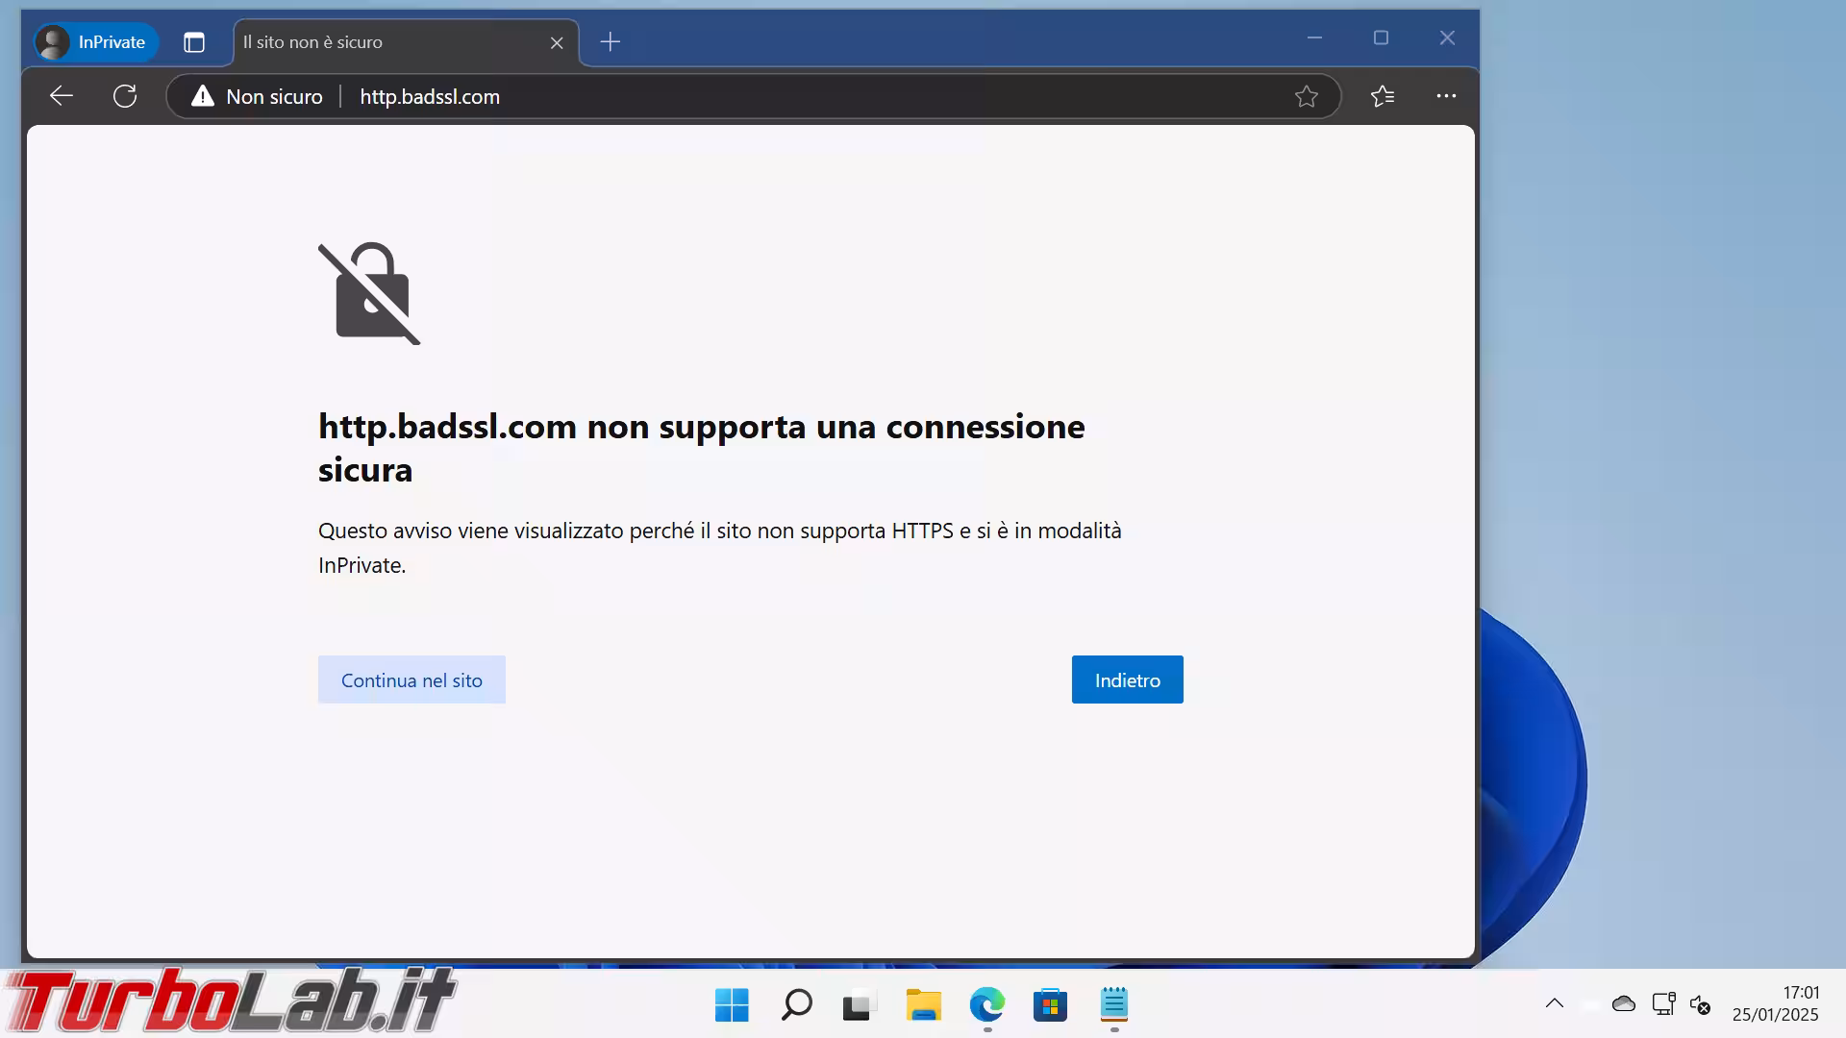Reload the page with refresh icon

point(125,96)
